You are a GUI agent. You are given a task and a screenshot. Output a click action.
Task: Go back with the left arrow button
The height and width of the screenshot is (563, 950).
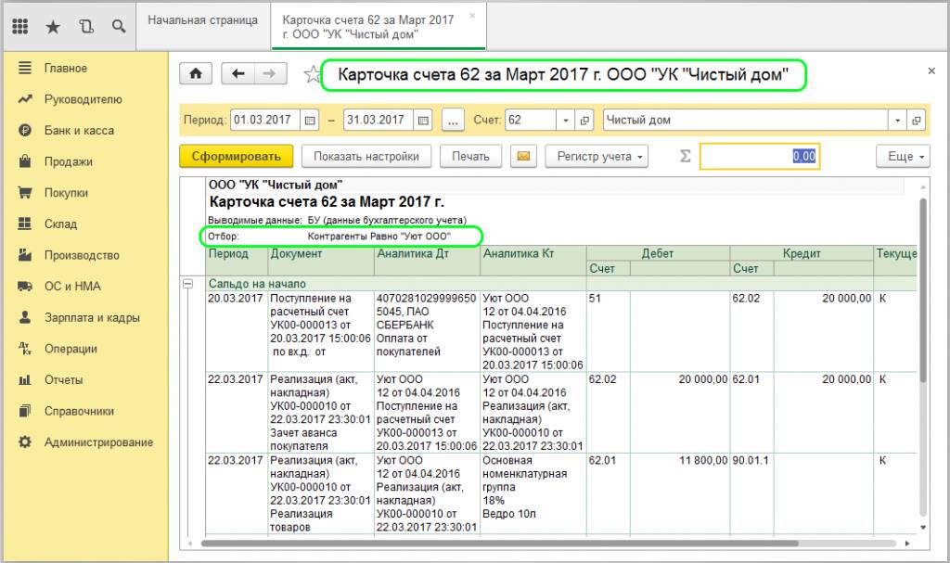point(238,74)
